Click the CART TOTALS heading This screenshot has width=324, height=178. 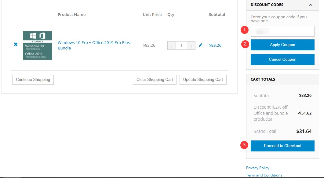pyautogui.click(x=263, y=79)
